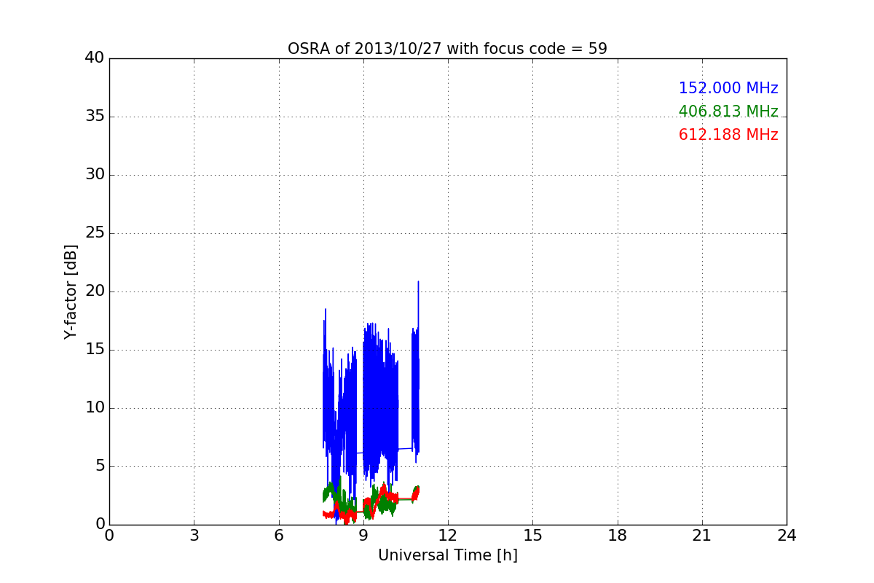Click y-axis tick label 30
The image size is (874, 583).
tap(94, 175)
